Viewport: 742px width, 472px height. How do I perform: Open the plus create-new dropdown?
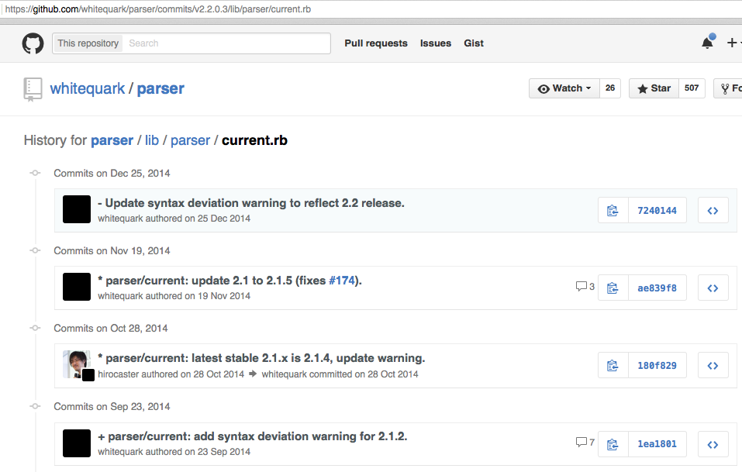[x=732, y=43]
